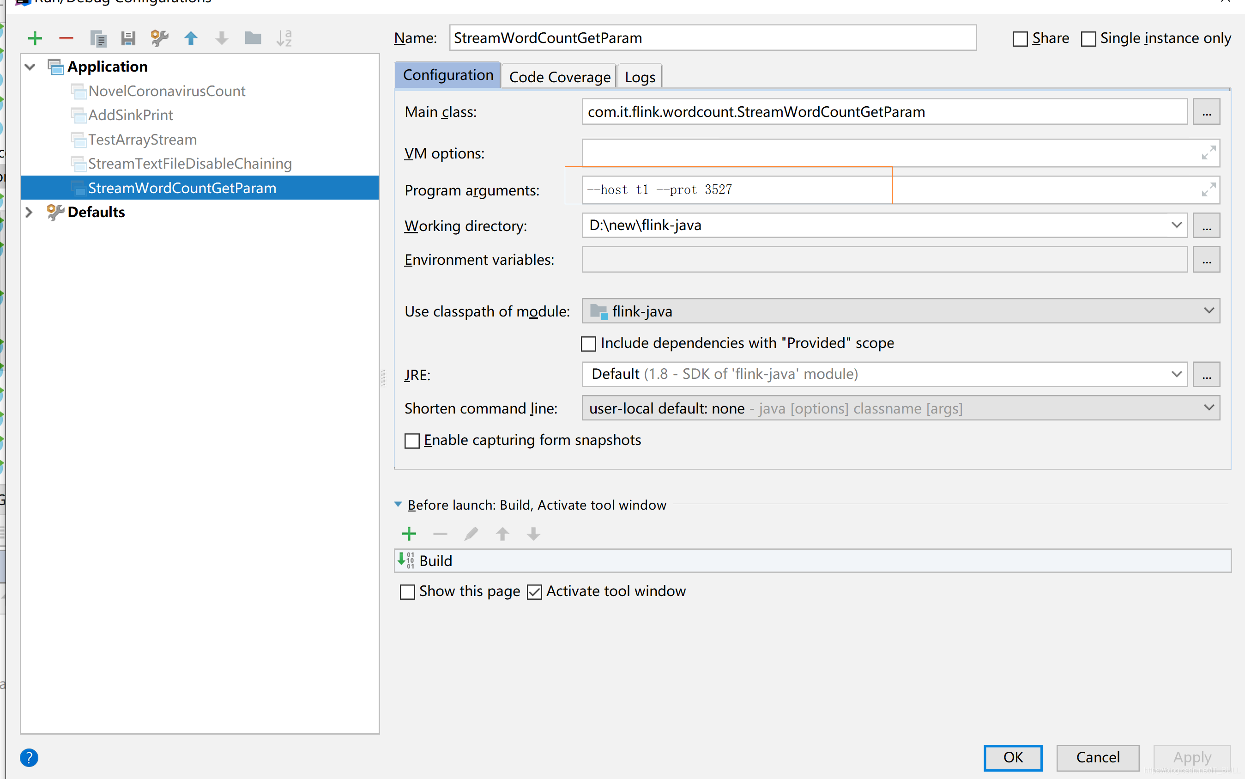Screen dimensions: 1245x779
Task: Remove selected configuration with red minus
Action: point(66,38)
